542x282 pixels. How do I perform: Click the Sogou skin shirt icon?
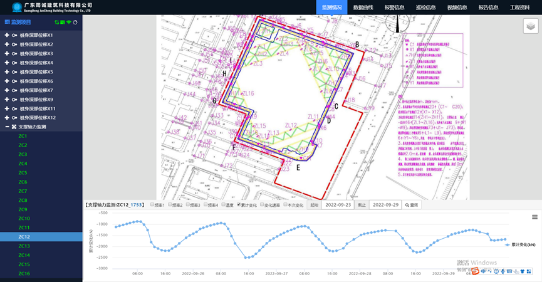point(523,271)
